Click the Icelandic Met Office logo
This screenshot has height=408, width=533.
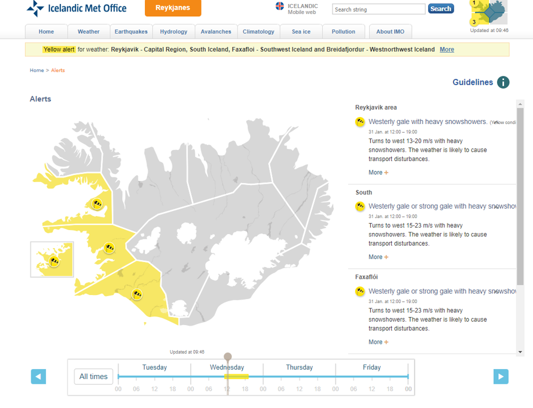[77, 9]
